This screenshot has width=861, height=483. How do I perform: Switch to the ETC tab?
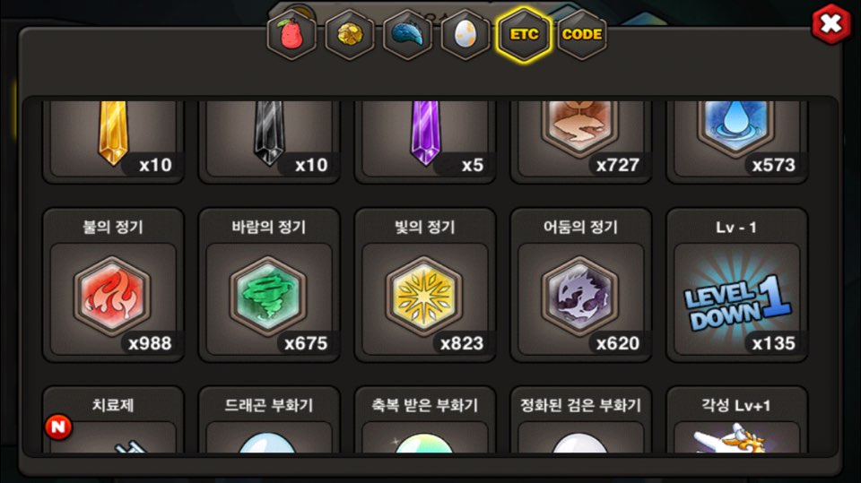(x=524, y=35)
